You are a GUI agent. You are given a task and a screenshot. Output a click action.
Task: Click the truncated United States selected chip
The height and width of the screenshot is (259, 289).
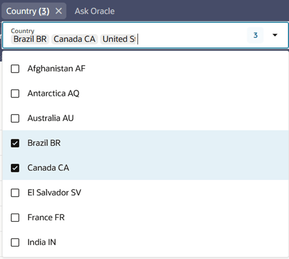point(118,39)
